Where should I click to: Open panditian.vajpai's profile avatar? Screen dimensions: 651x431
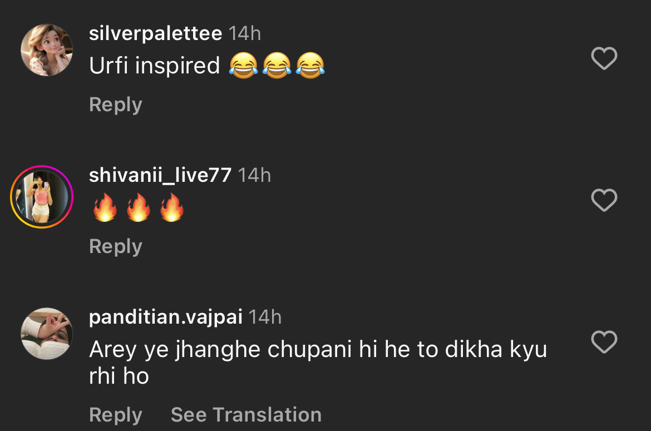pyautogui.click(x=47, y=334)
